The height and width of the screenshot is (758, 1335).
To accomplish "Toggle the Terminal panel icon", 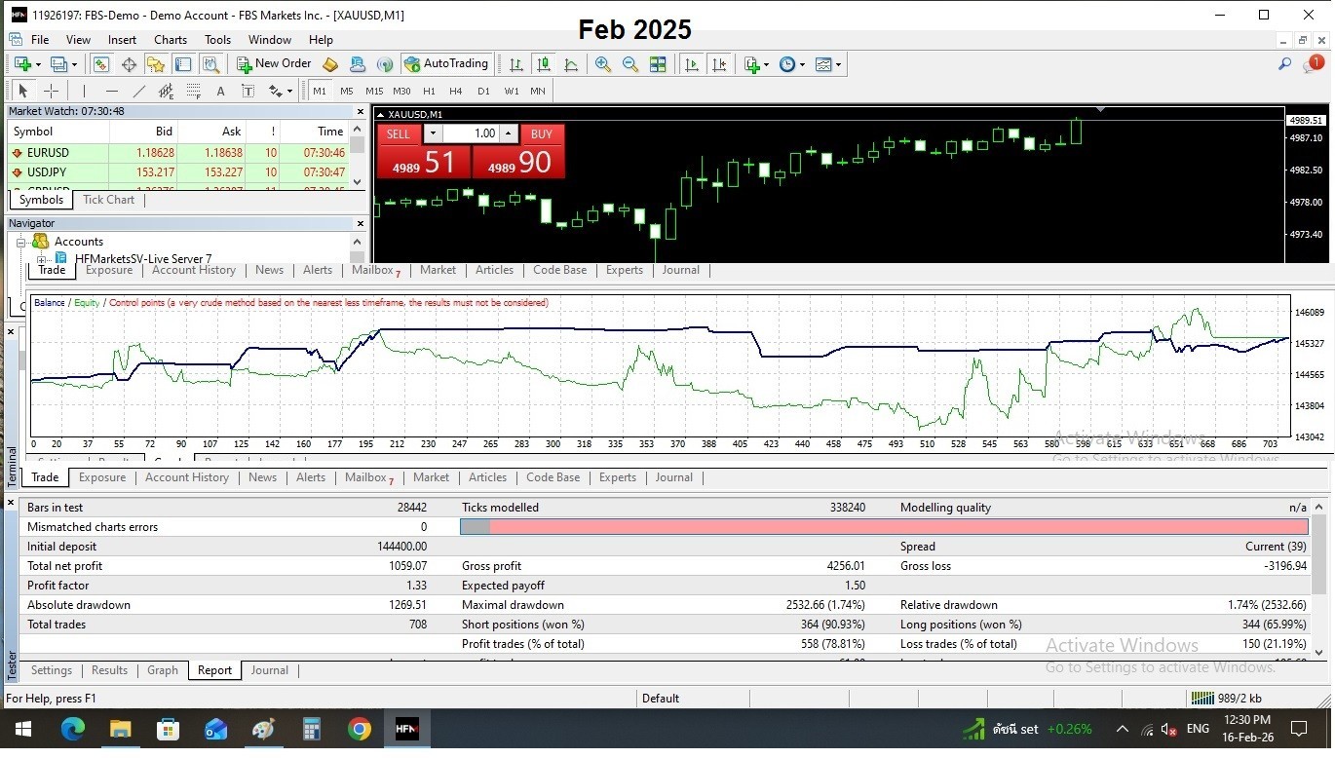I will 183,64.
